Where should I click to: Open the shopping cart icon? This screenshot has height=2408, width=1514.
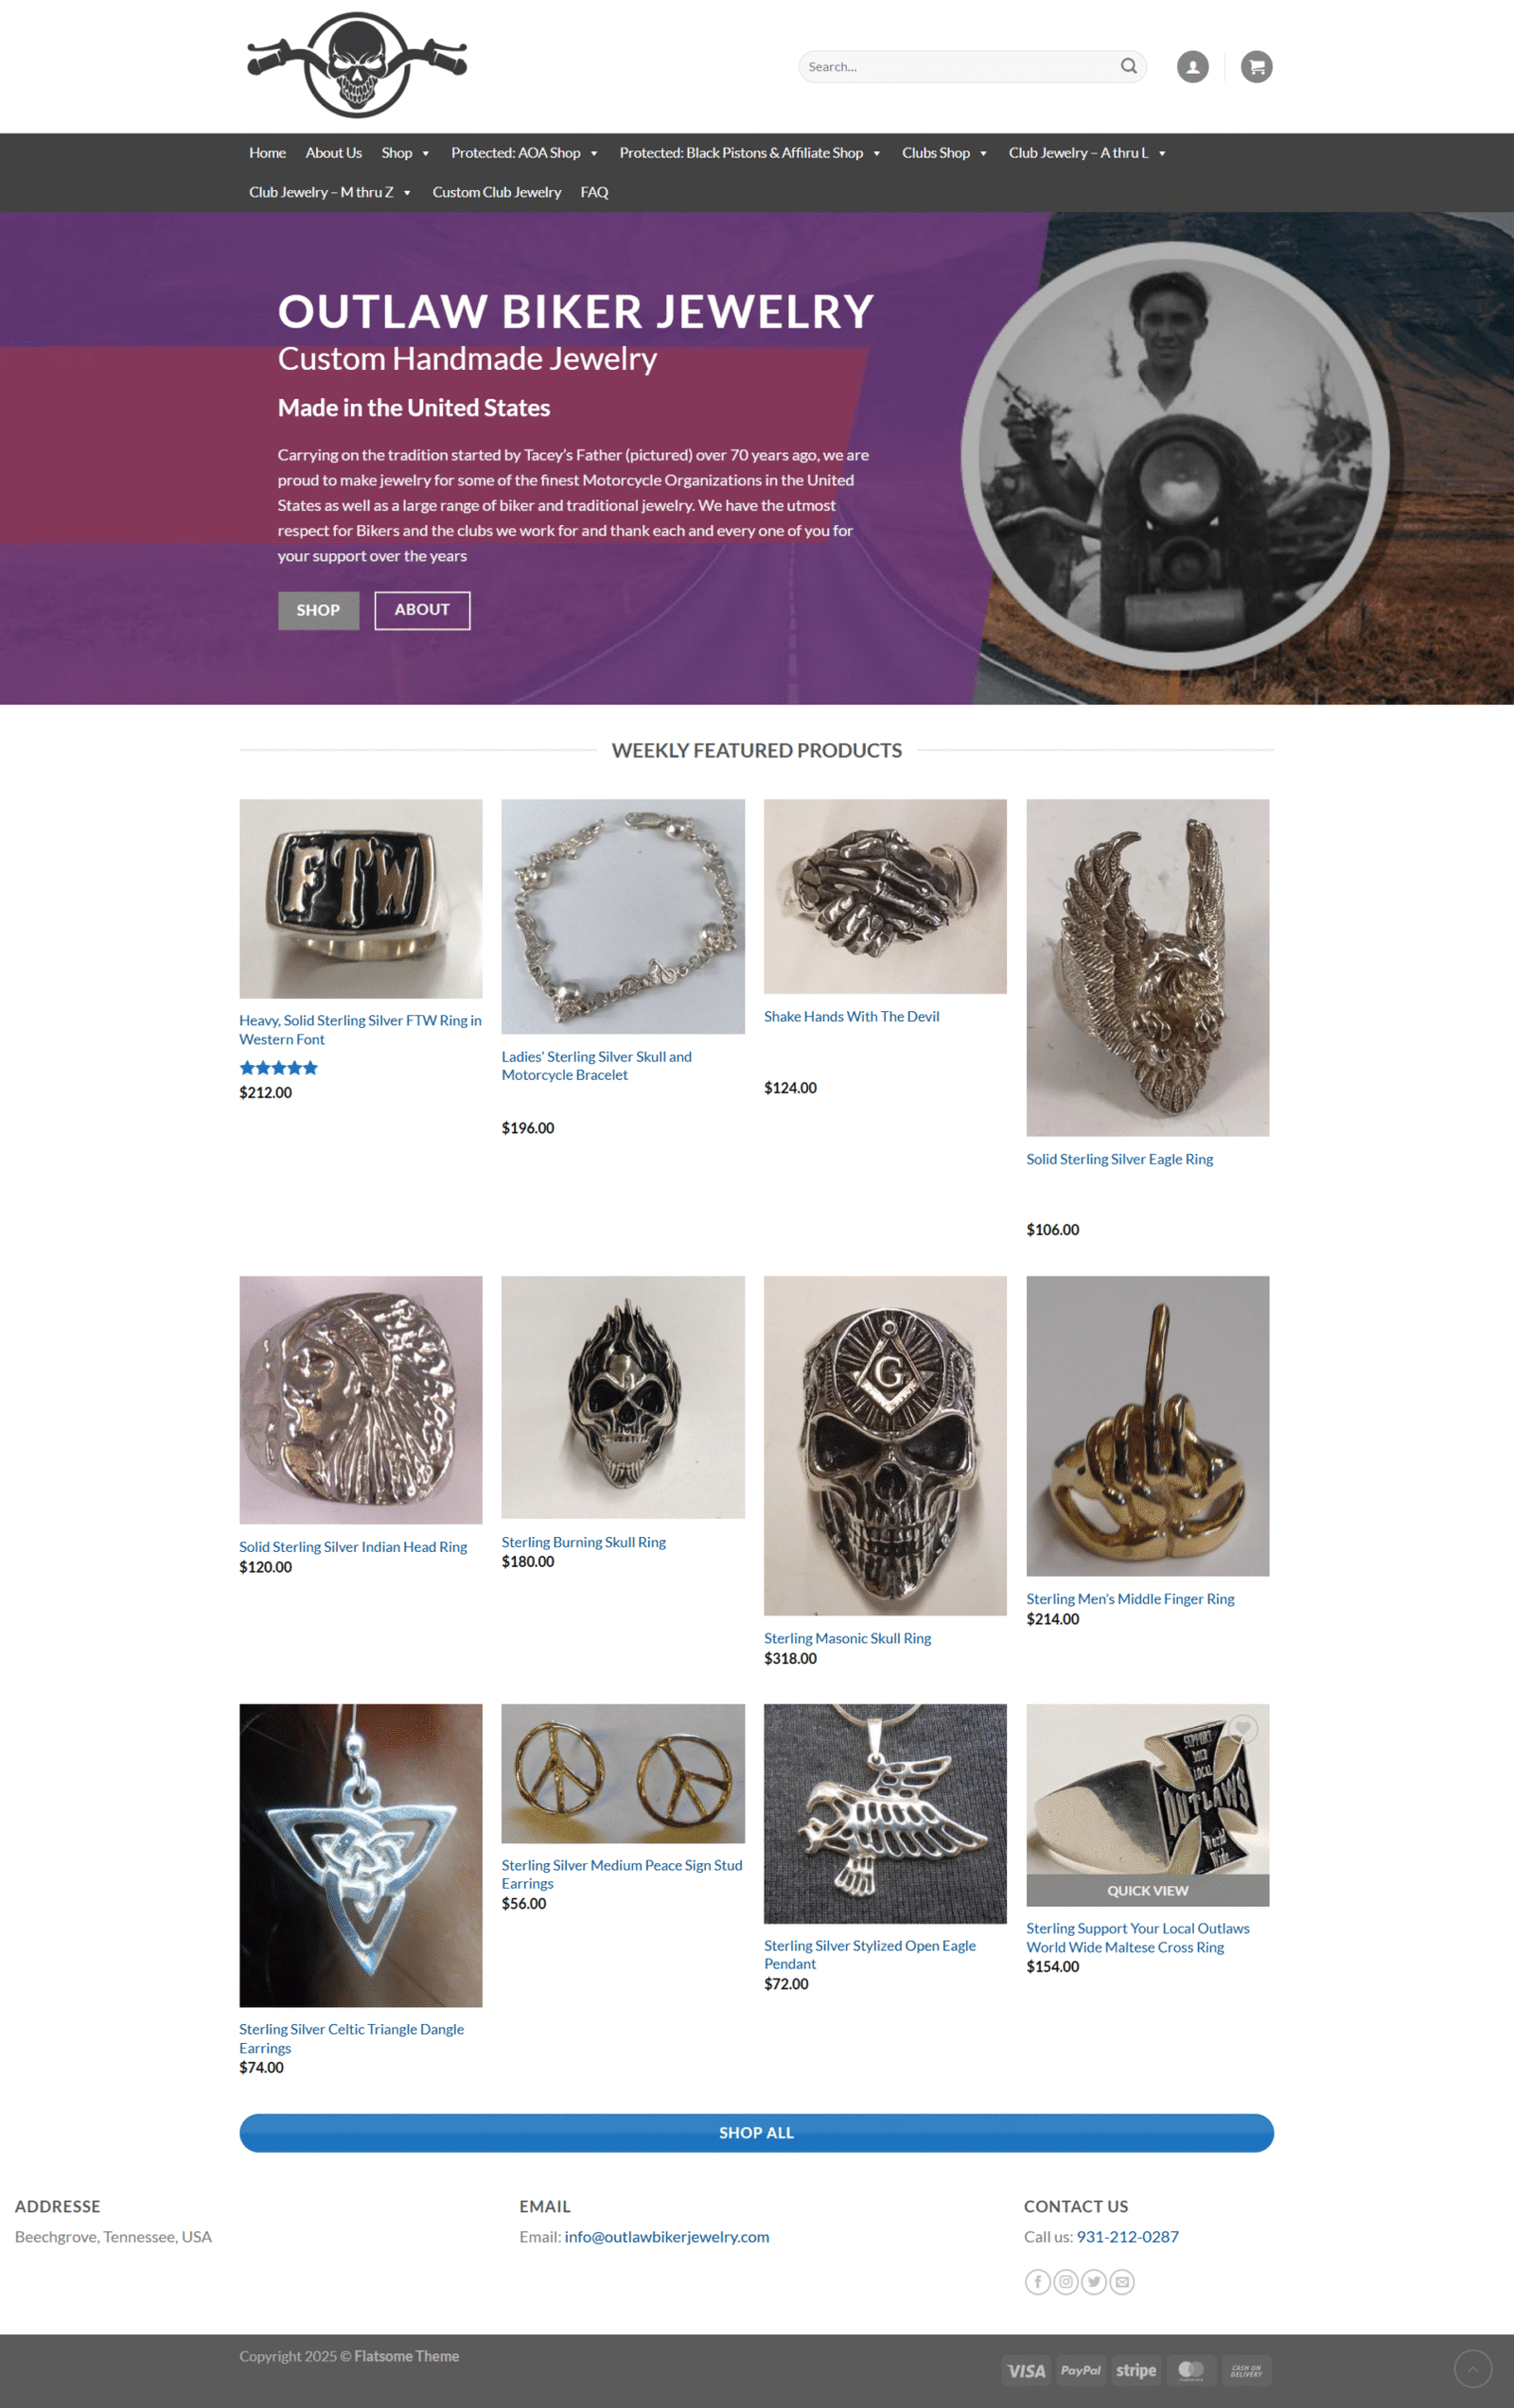pos(1256,67)
